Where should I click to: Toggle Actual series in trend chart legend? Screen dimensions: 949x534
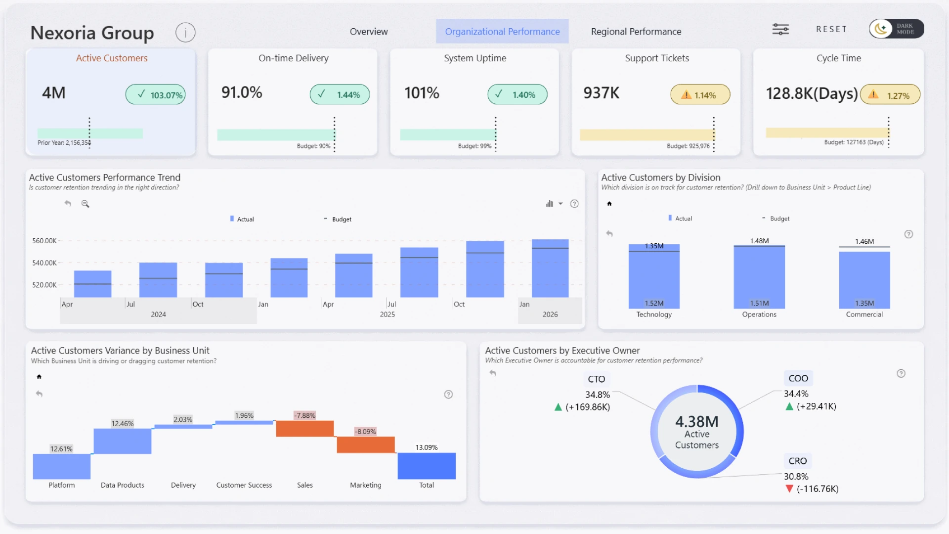(x=242, y=219)
